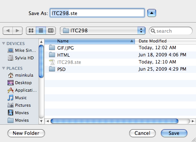Screen dimensions: 196x142
Task: Switch to list view mode
Action: 41,30
